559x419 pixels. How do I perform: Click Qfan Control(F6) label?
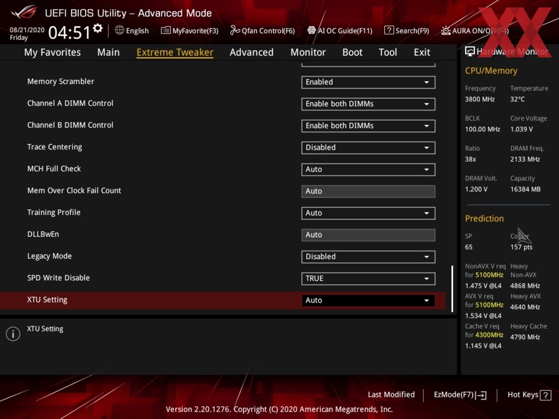coord(268,31)
